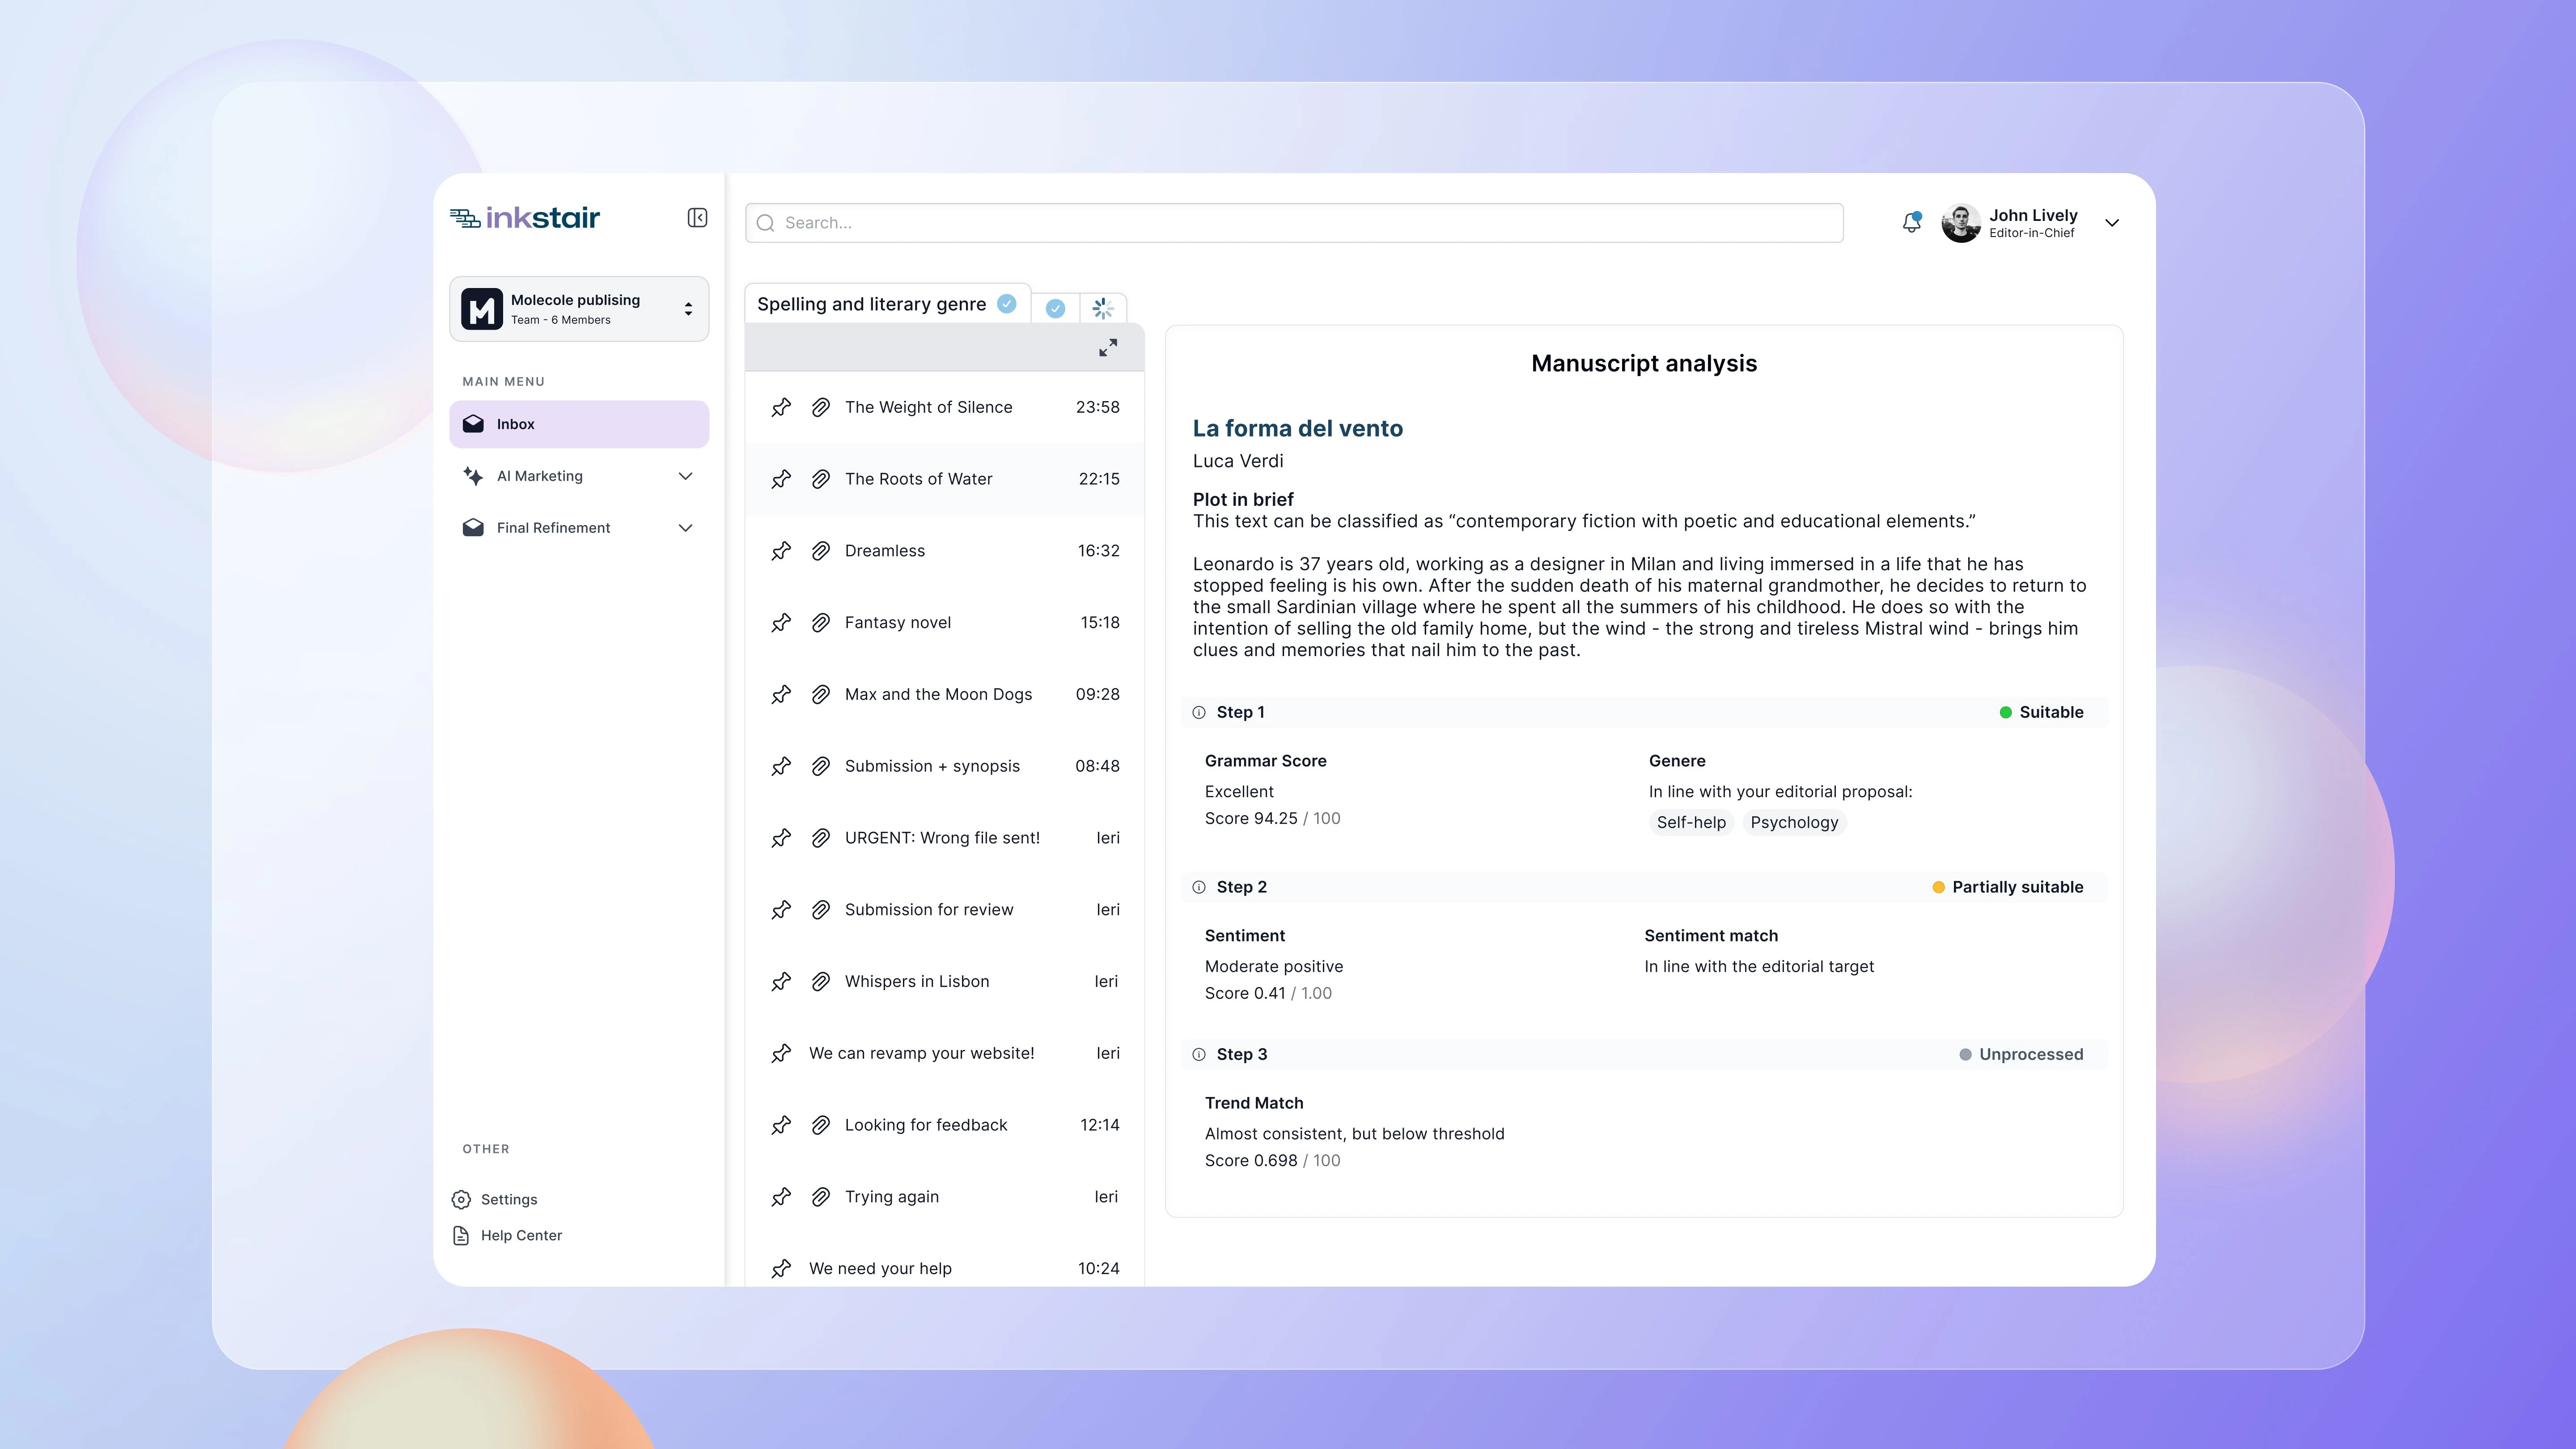Open John Lively profile dropdown
Viewport: 2576px width, 1449px height.
2112,223
